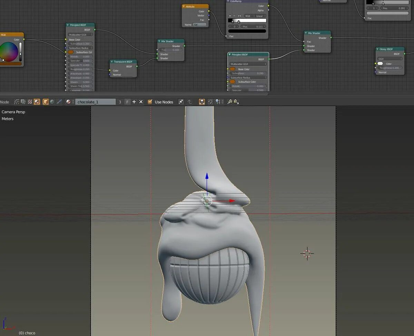Click Subsurface Col swatch in left Principled
414x336 pixels.
[x=71, y=52]
